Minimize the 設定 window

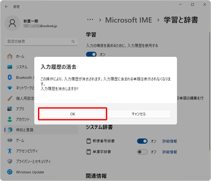[181, 5]
